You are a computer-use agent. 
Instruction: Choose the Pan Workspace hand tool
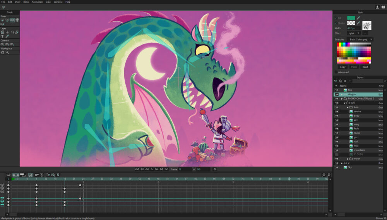point(2,52)
